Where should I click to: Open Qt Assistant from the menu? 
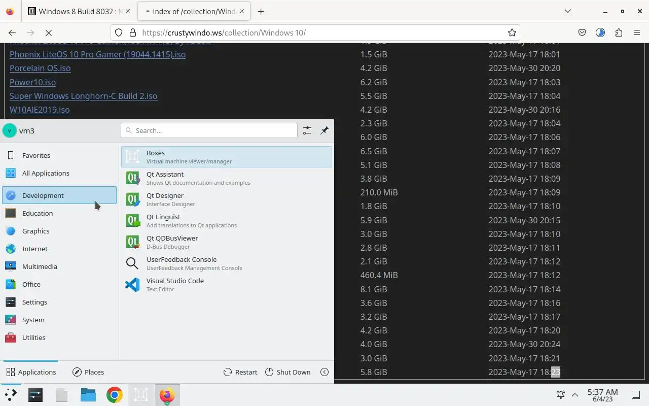pos(226,178)
